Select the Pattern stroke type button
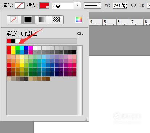Viewport: 150px width, 133px height. pos(56,20)
